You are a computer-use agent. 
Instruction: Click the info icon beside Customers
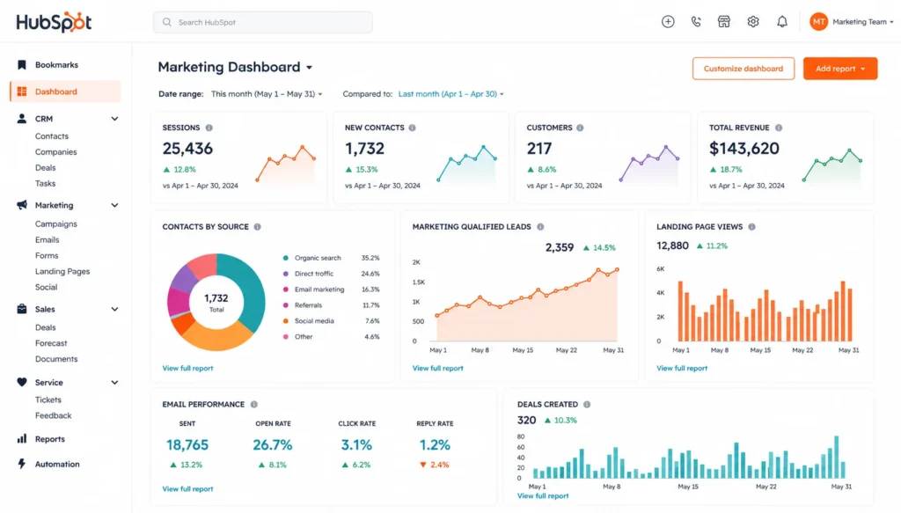580,128
